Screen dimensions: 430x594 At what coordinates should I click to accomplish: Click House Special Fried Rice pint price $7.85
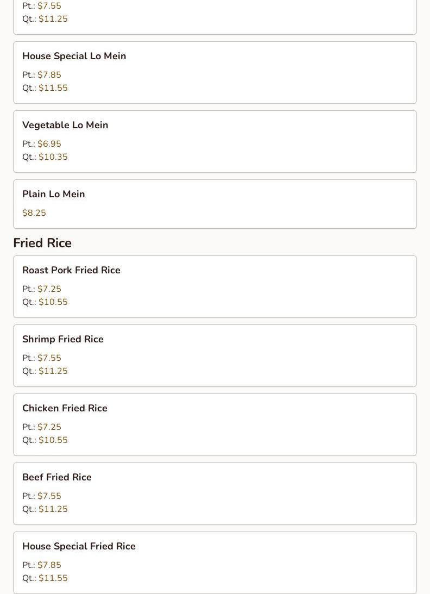(49, 565)
